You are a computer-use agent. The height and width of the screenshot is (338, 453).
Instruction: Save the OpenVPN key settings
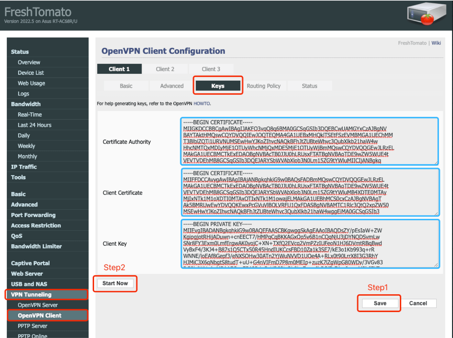tap(380, 303)
